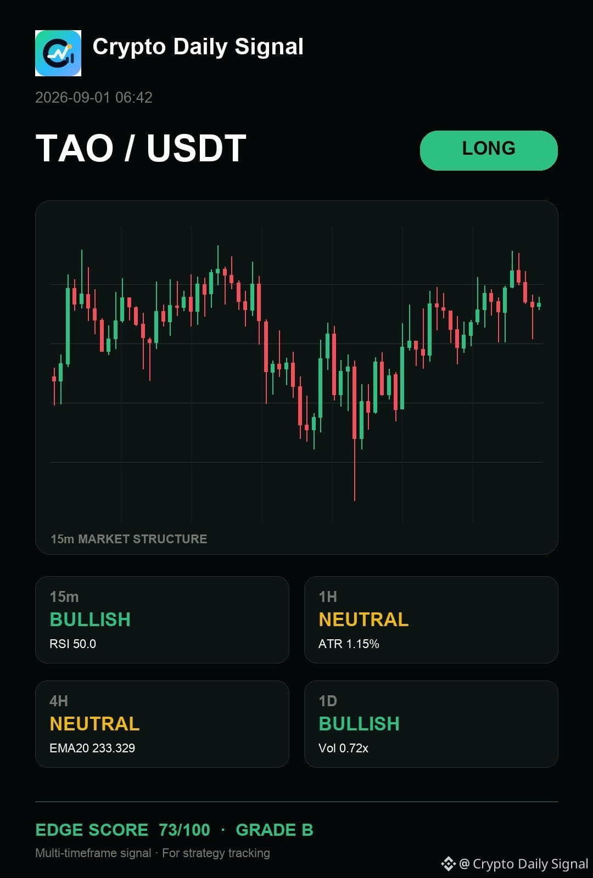The height and width of the screenshot is (878, 593).
Task: Click the Vol 0.72x indicator value
Action: [343, 748]
